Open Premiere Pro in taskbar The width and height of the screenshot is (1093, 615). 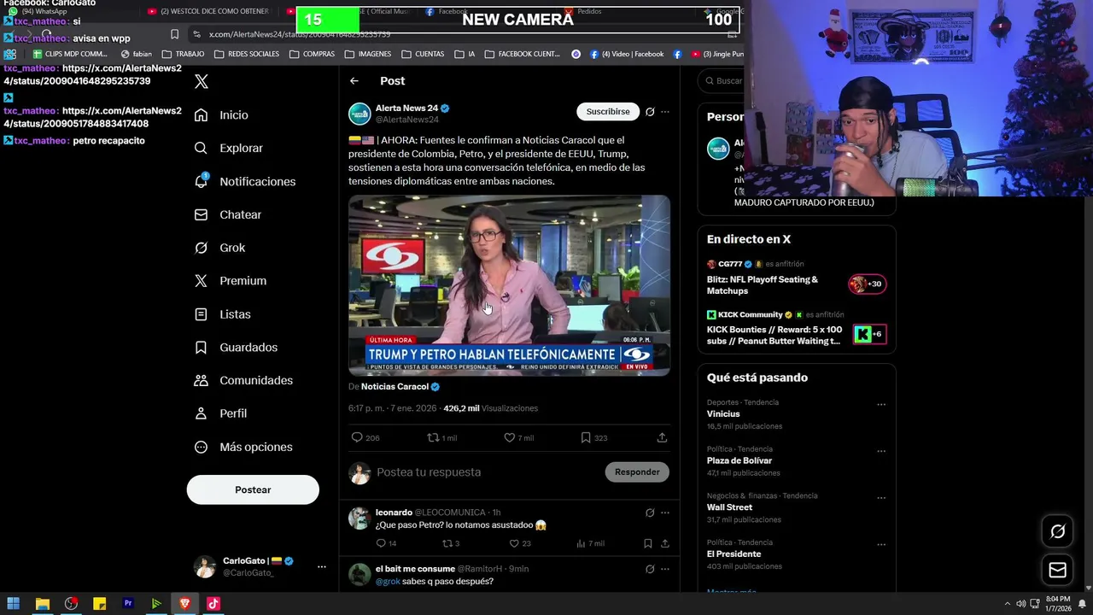click(x=128, y=604)
